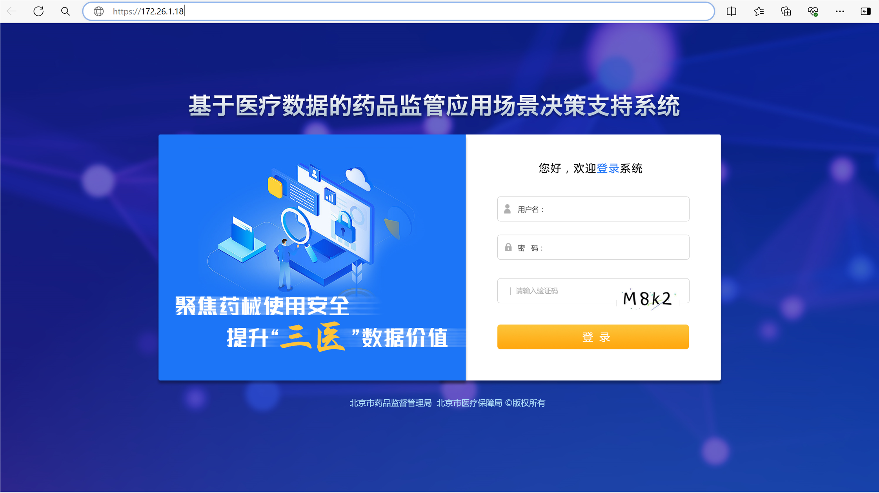Image resolution: width=879 pixels, height=493 pixels.
Task: Click the 北京市药品监督管理局 footer text
Action: 390,403
